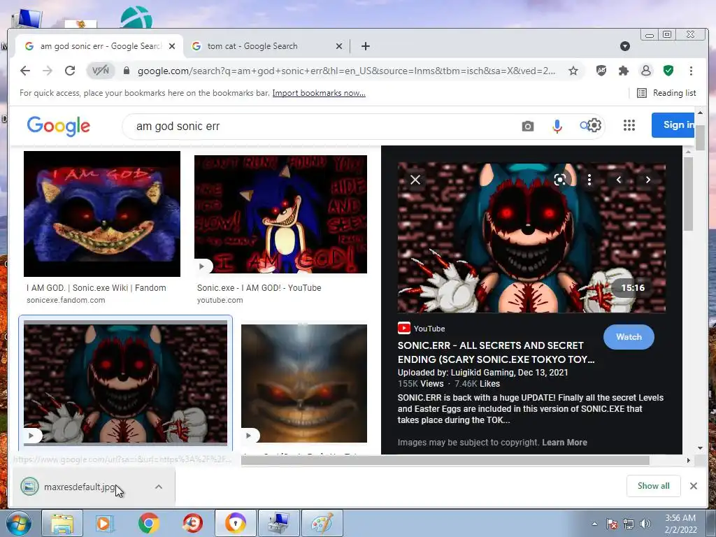
Task: Show previous image in preview panel
Action: pos(619,180)
